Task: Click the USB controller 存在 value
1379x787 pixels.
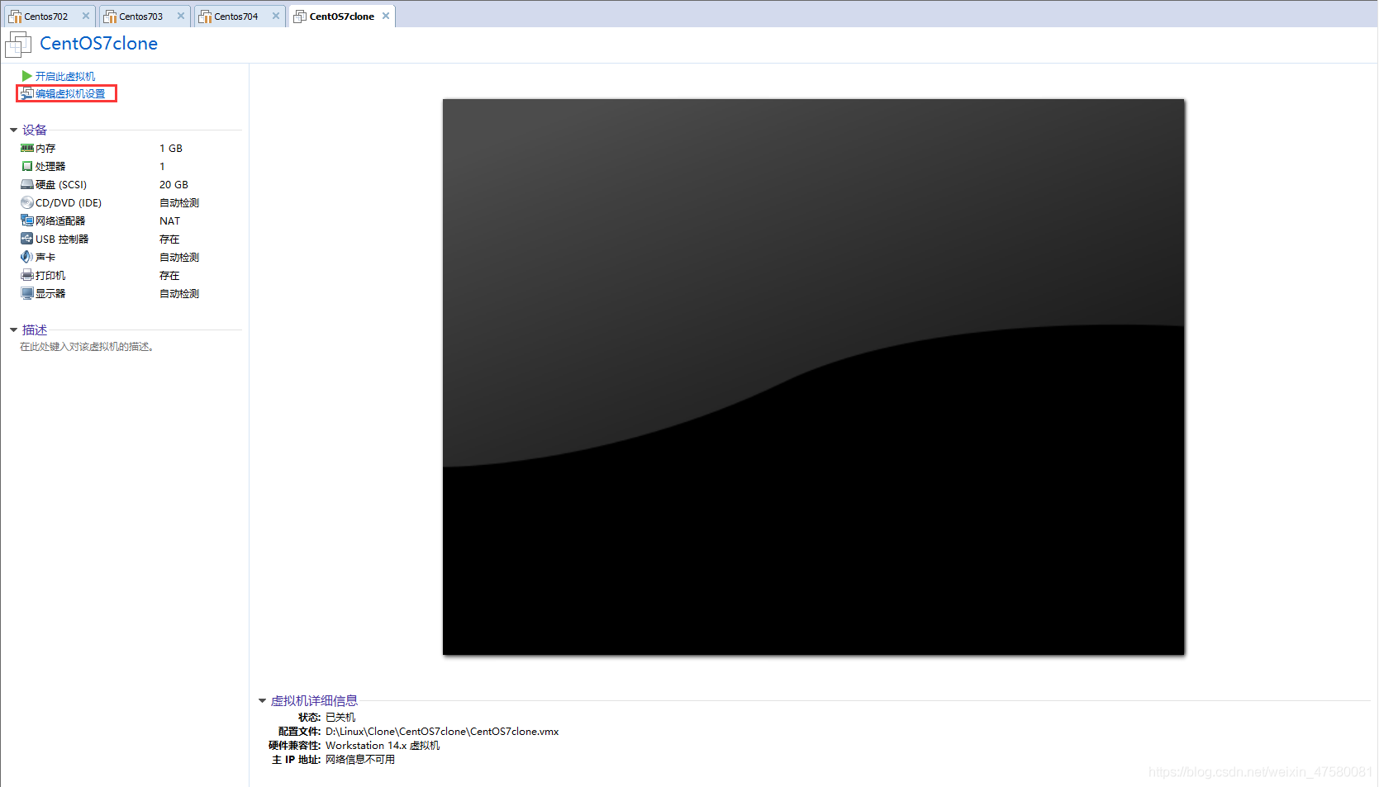Action: click(169, 239)
